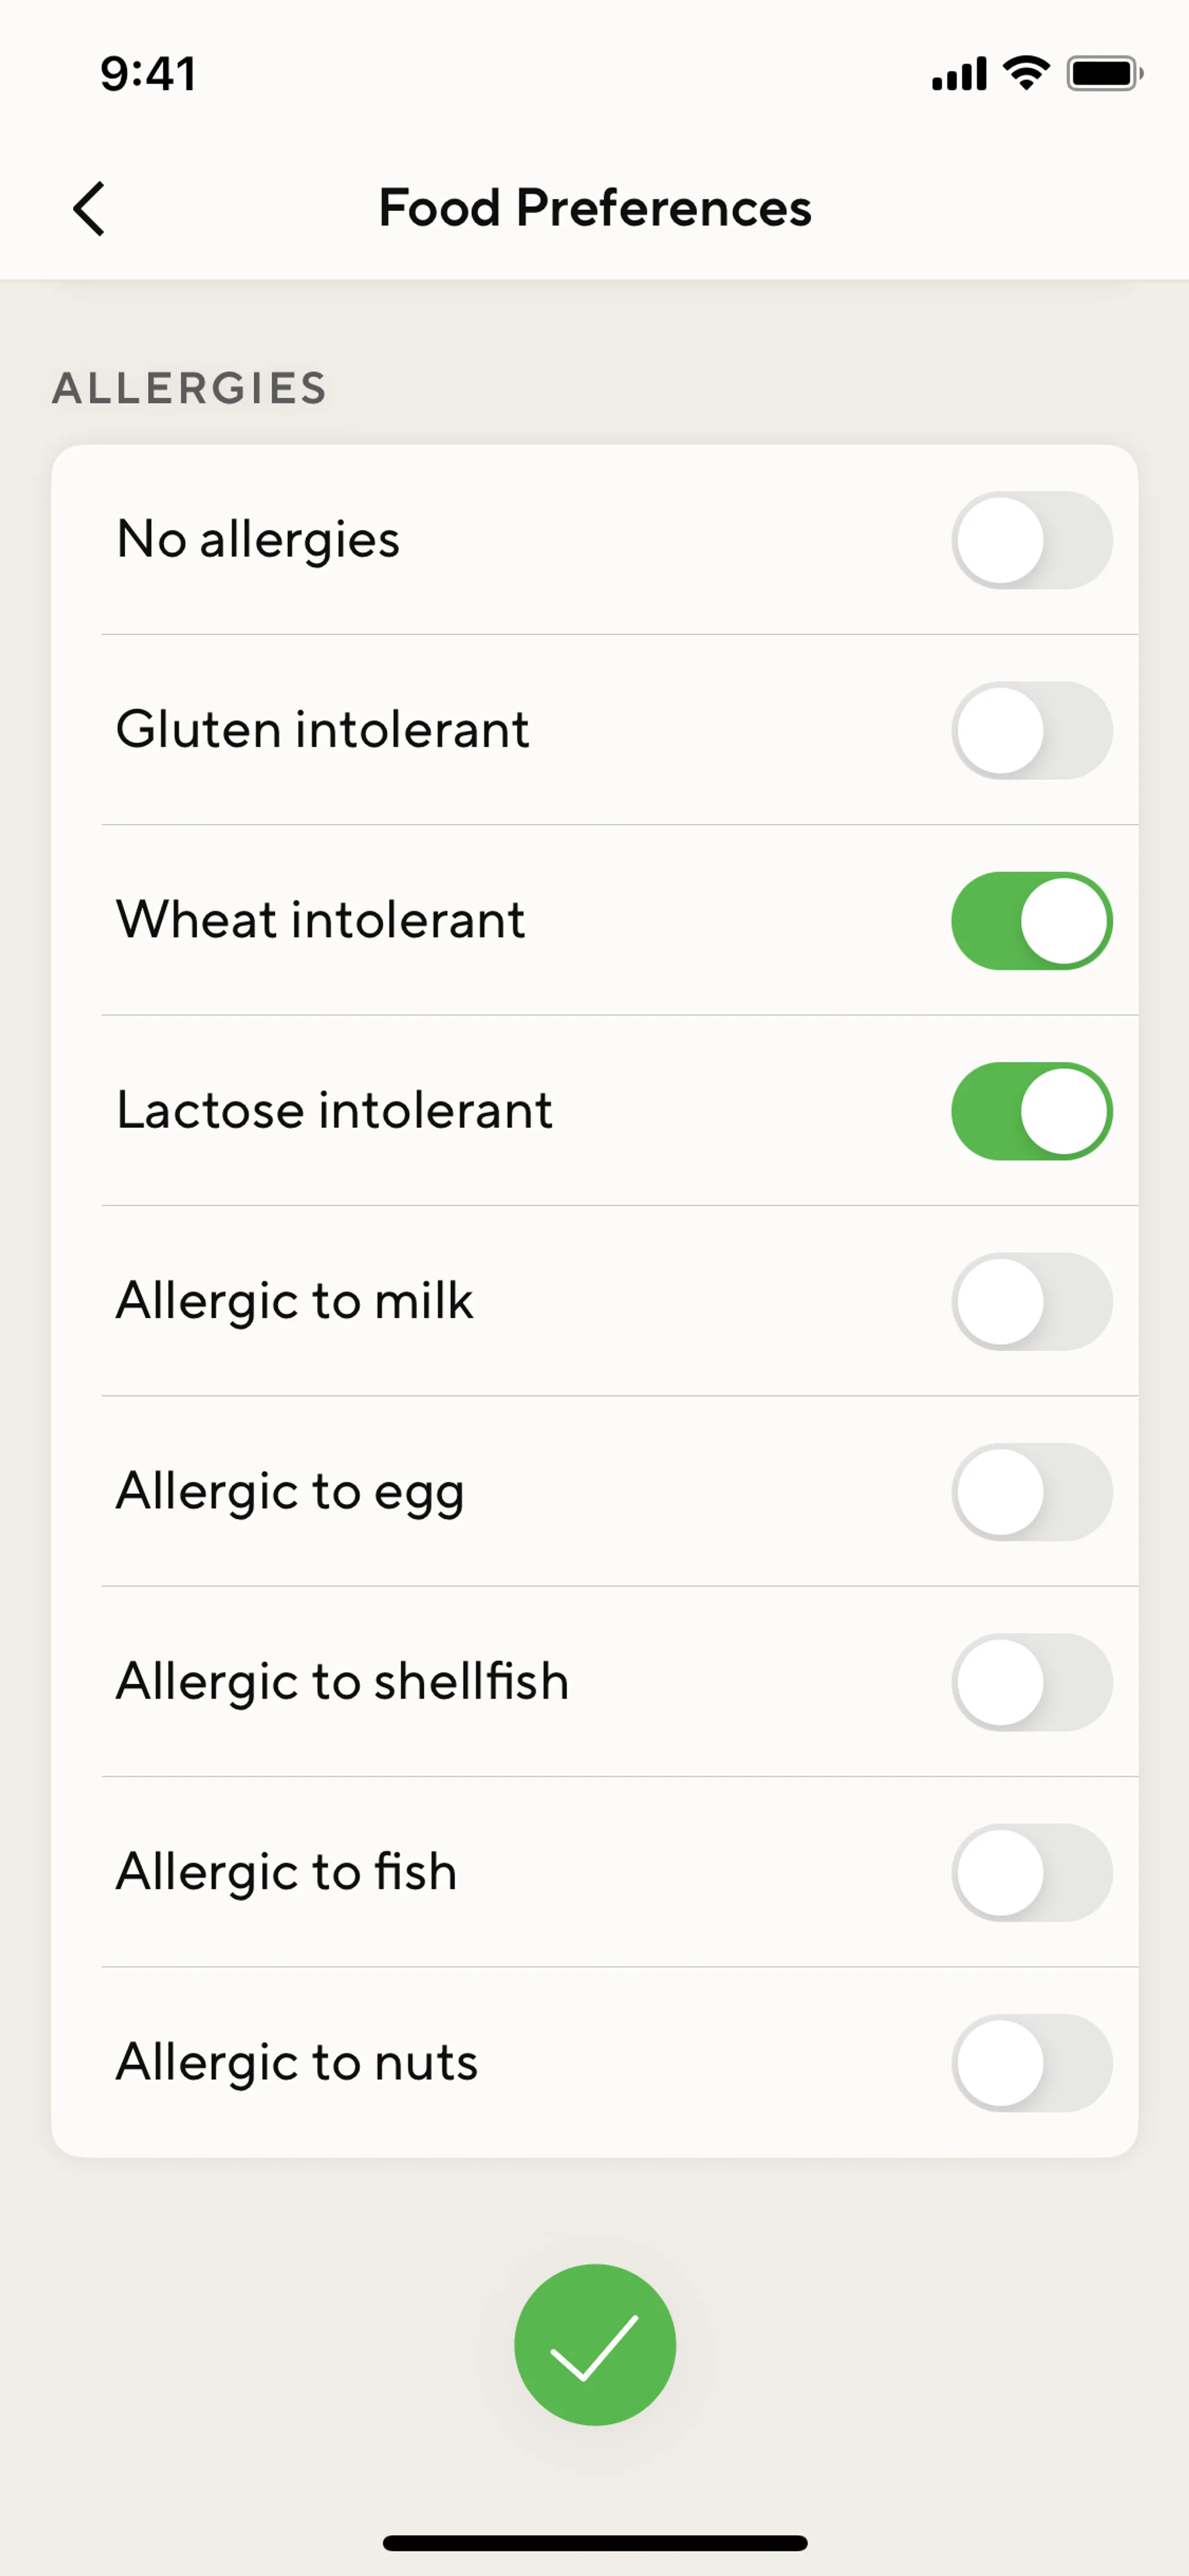Select the Allergic to shellfish label
Screen dimensions: 1189x2576
[x=342, y=1682]
